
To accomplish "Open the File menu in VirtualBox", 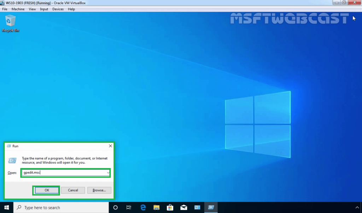I will coord(5,9).
